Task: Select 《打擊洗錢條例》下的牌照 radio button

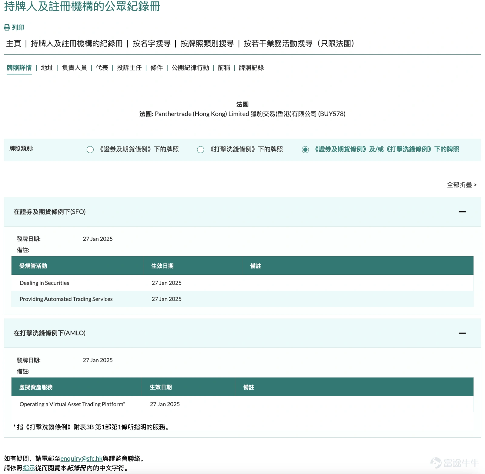Action: click(x=200, y=150)
